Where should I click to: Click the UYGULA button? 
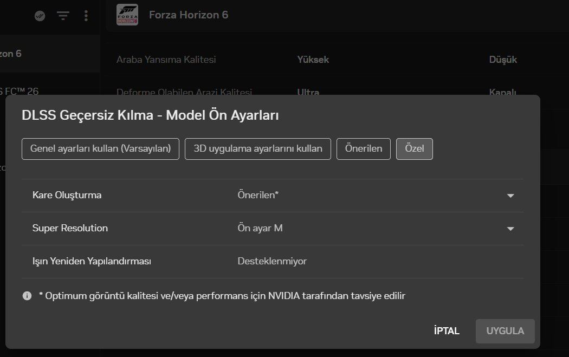tap(505, 331)
